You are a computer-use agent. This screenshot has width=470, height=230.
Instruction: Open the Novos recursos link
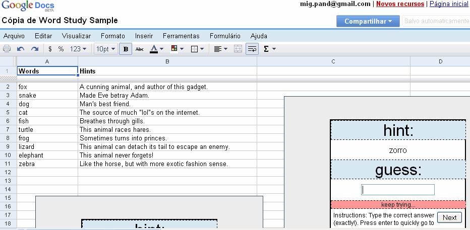(400, 4)
